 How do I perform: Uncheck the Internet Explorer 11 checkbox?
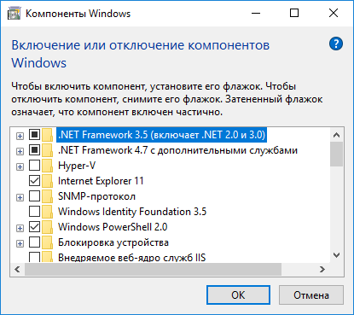click(34, 181)
